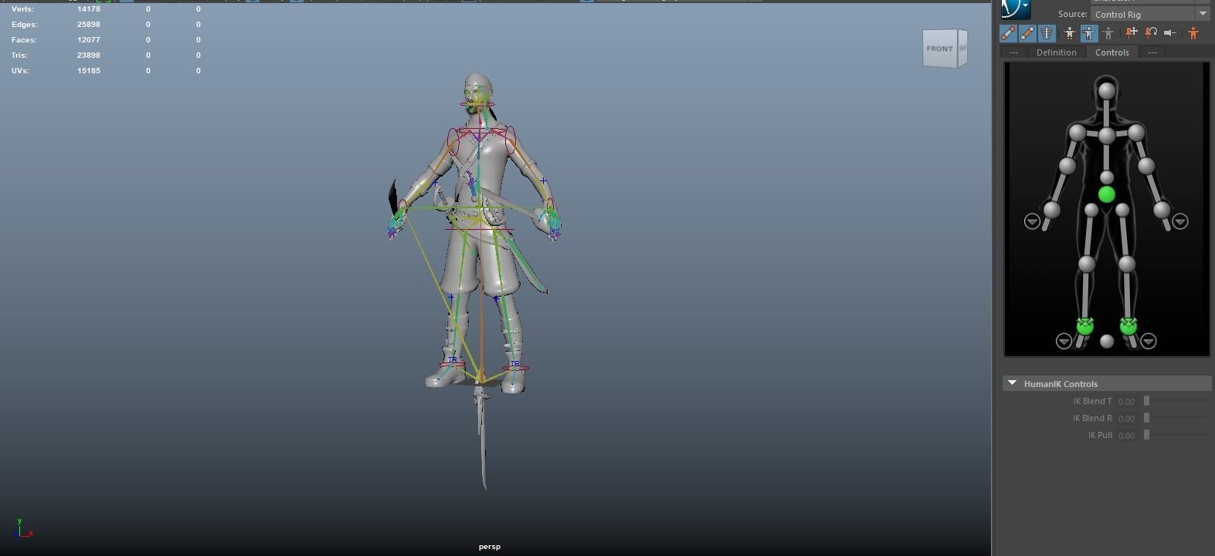Viewport: 1215px width, 556px height.
Task: Open the arrow beside the HumanIK logo
Action: [x=1026, y=7]
